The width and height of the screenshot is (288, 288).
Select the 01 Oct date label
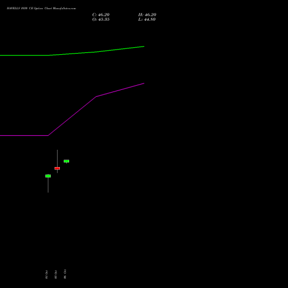47,274
